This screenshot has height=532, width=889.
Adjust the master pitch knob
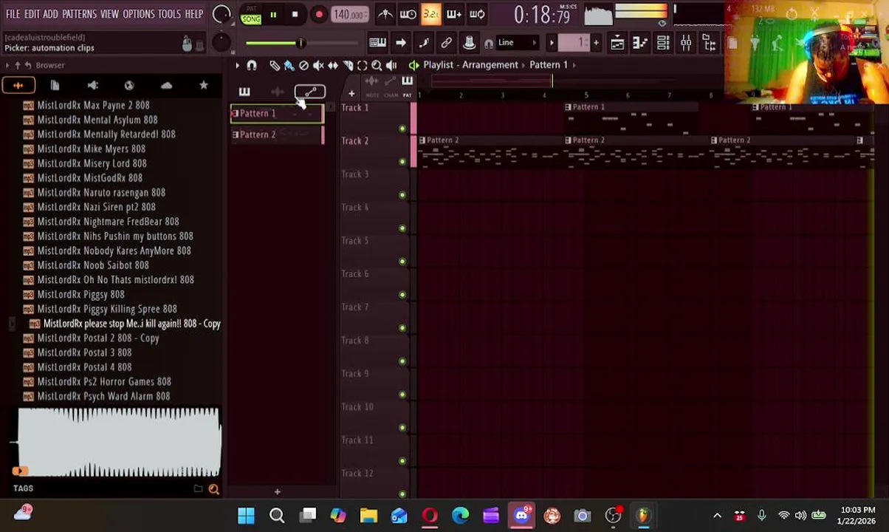pyautogui.click(x=221, y=42)
